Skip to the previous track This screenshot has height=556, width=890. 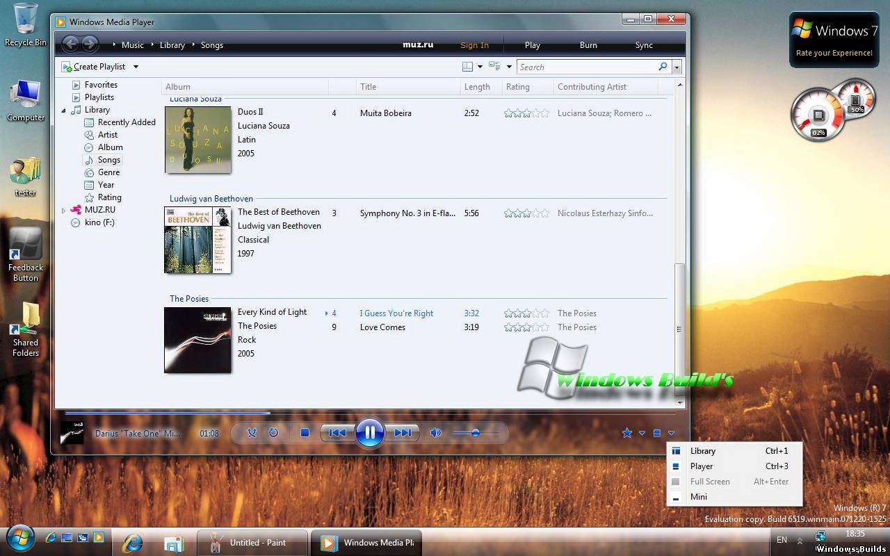337,433
